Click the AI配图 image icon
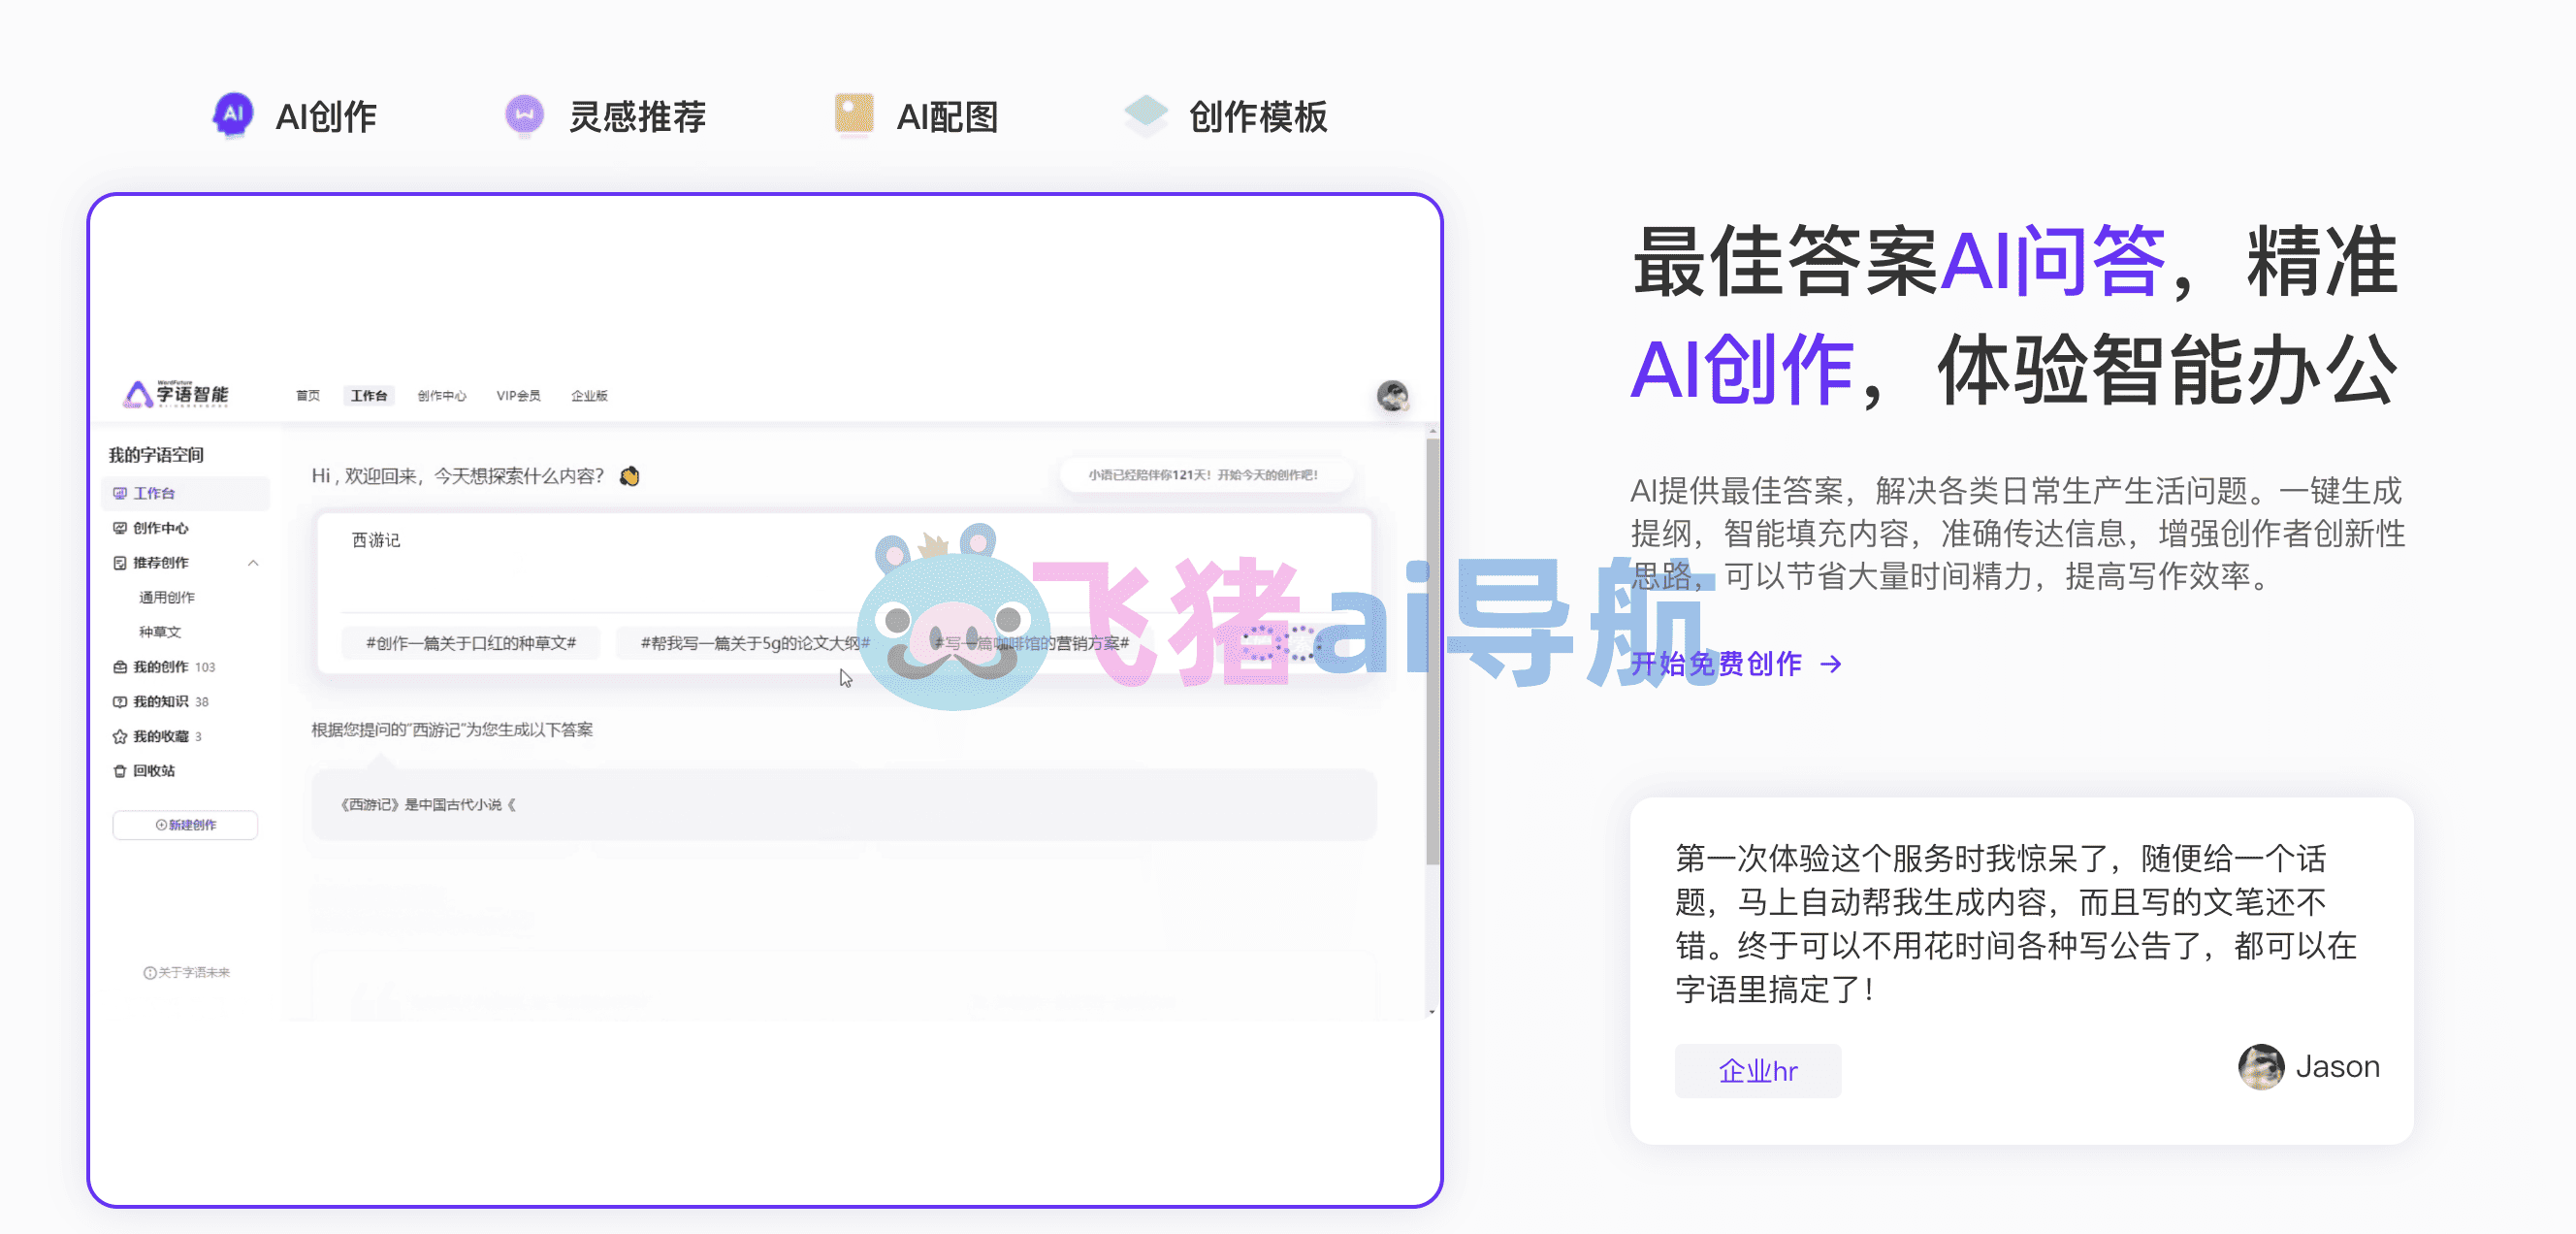Screen dimensions: 2576x1234 854,114
